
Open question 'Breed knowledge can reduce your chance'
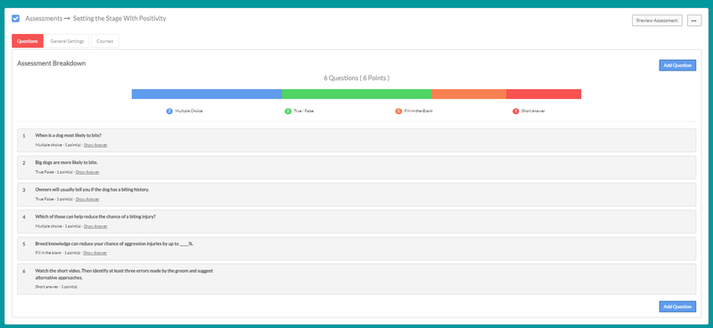click(x=356, y=249)
